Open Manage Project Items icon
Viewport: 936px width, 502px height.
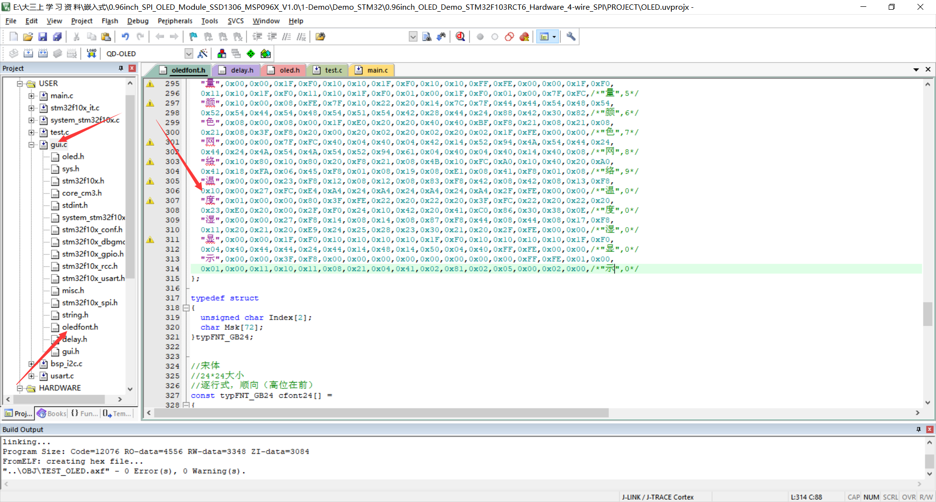pyautogui.click(x=222, y=54)
